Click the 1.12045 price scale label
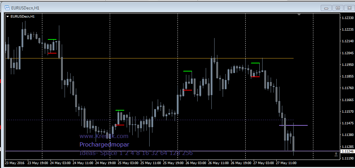Image resolution: width=355 pixels, height=168 pixels. coord(348,53)
